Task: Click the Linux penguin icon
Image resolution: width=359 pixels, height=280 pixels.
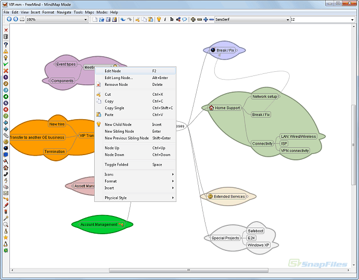Action: (6, 231)
